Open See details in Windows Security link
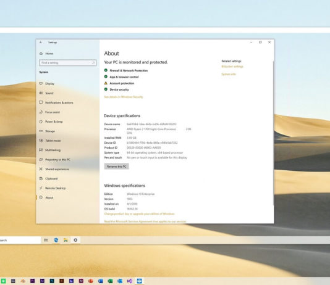This screenshot has width=330, height=285. coord(124,97)
